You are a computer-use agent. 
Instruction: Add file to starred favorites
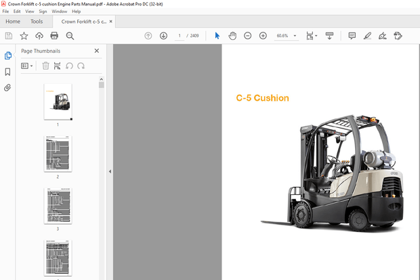(x=24, y=36)
